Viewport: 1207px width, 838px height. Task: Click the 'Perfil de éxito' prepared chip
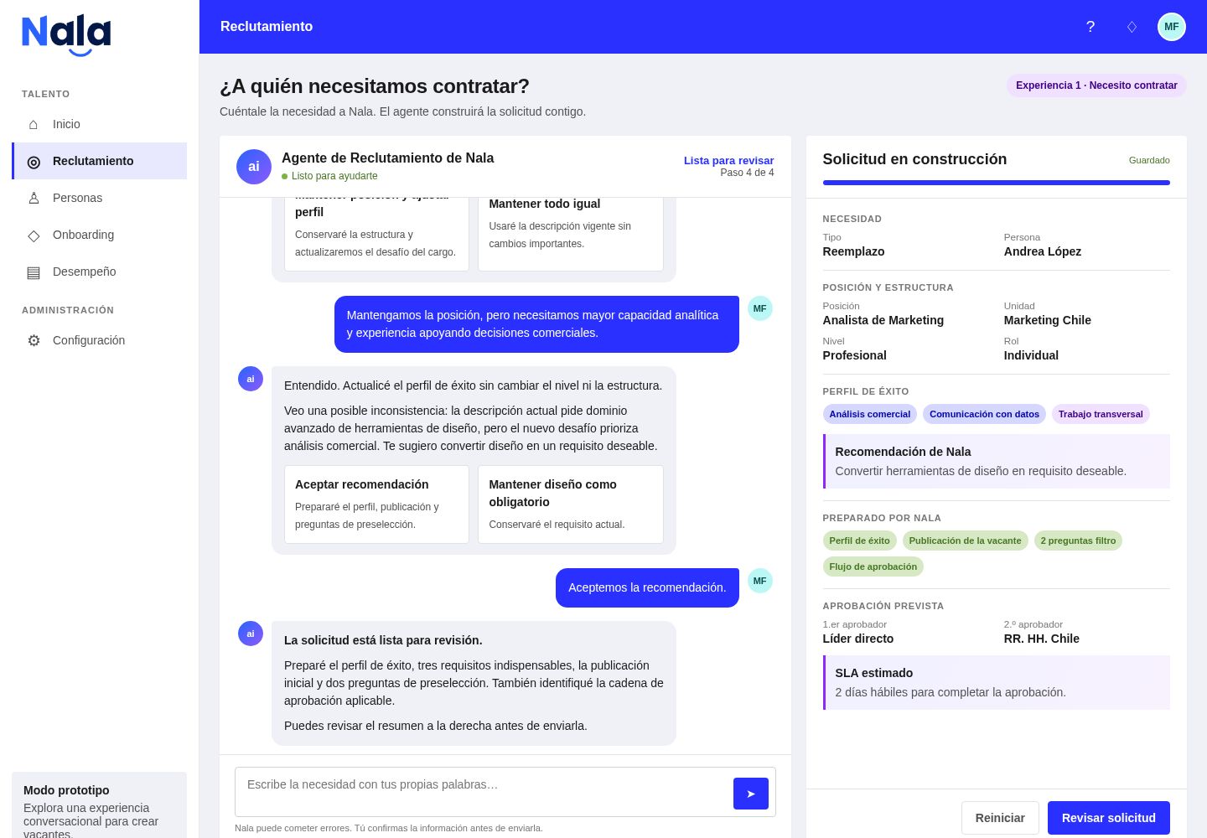click(x=860, y=541)
